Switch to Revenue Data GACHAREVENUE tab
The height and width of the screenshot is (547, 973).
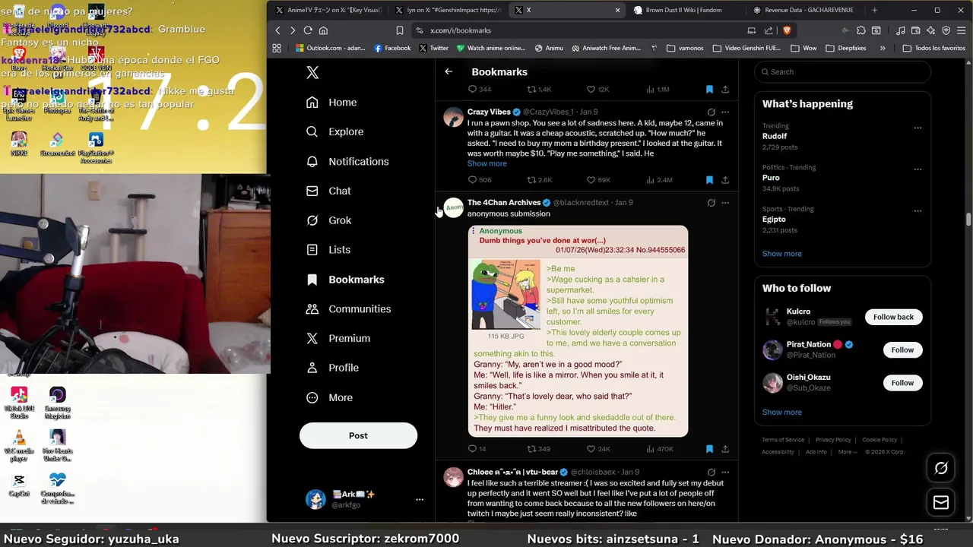click(809, 10)
